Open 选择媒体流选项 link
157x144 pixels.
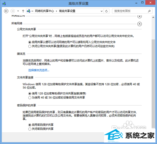39,70
